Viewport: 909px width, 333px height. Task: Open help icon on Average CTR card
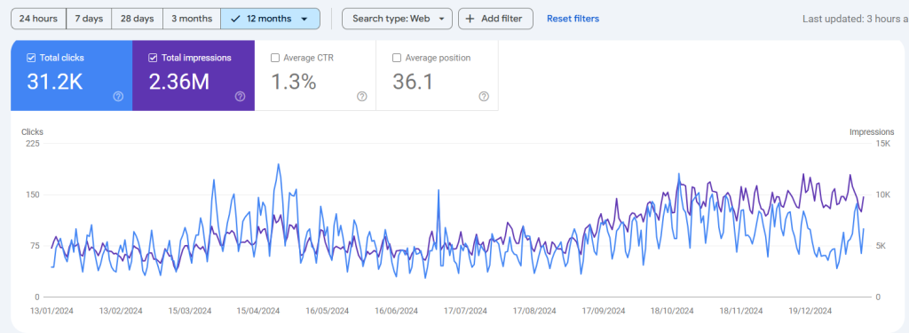click(x=362, y=97)
